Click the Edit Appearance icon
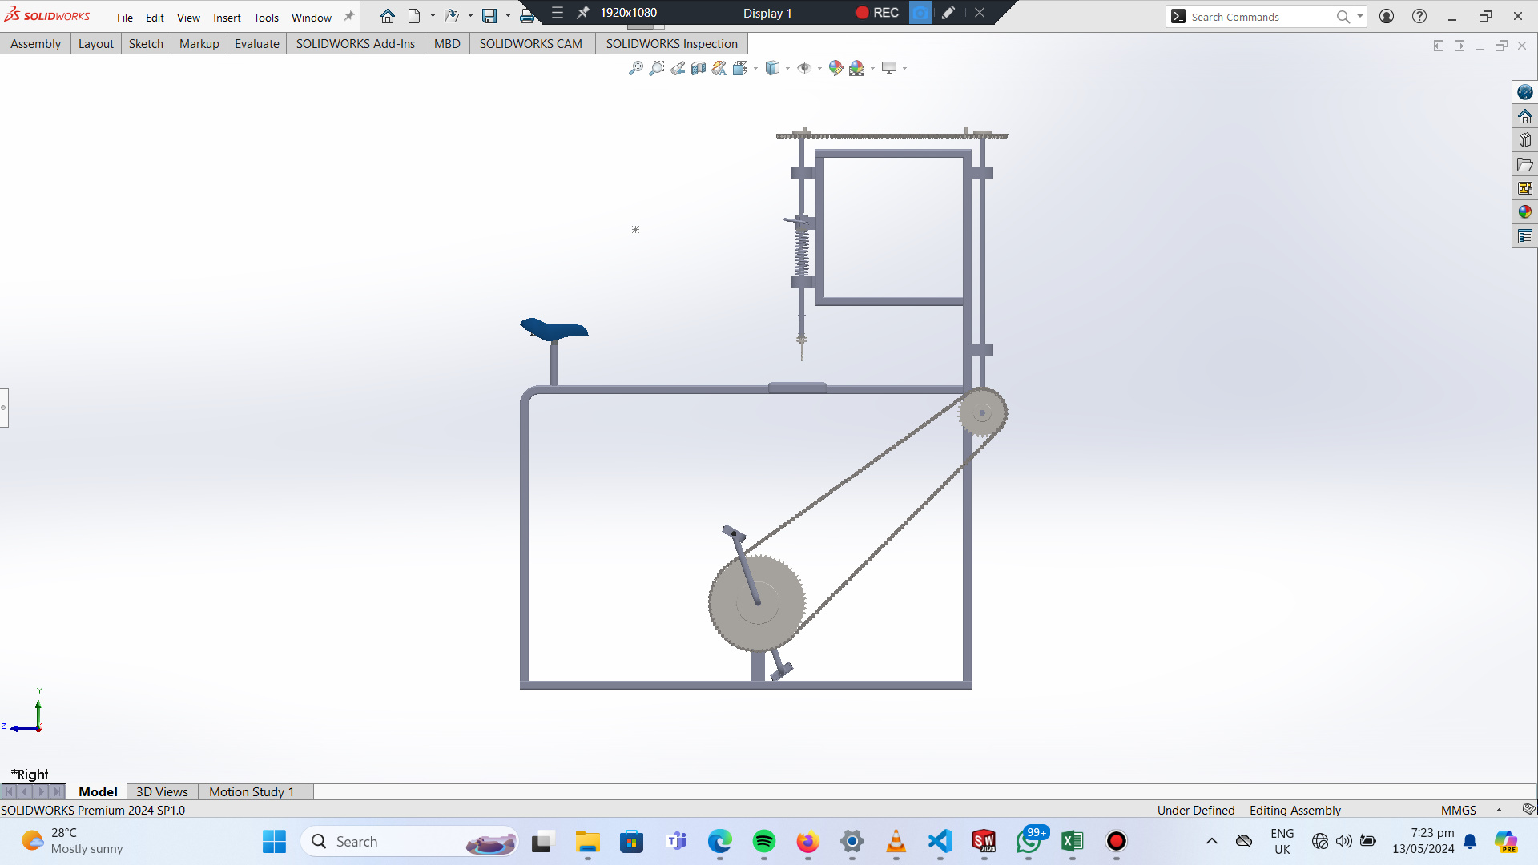1538x865 pixels. [x=835, y=68]
